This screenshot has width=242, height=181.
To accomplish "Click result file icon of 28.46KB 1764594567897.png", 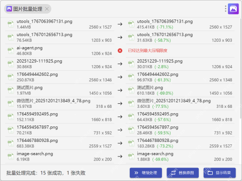I will coord(131,130).
